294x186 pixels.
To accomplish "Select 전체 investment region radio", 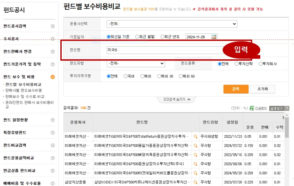I will (x=108, y=76).
